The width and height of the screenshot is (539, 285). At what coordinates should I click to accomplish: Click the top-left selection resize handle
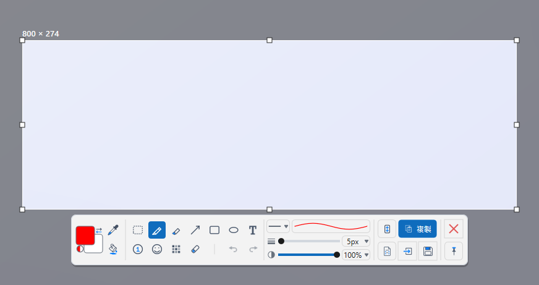[x=22, y=40]
